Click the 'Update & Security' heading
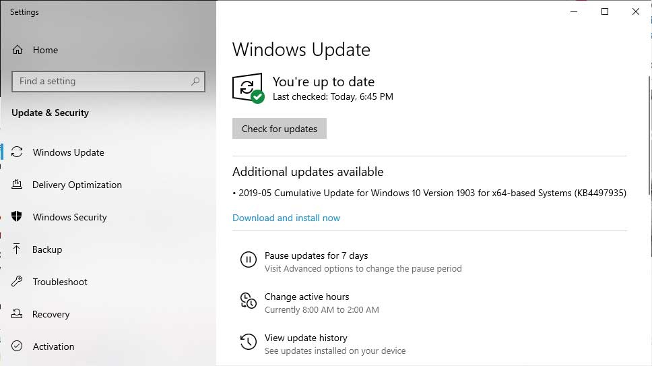Image resolution: width=652 pixels, height=366 pixels. pyautogui.click(x=50, y=113)
